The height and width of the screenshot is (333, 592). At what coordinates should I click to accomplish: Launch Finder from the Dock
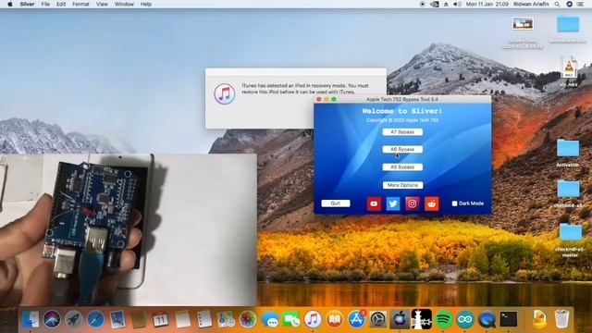point(31,319)
